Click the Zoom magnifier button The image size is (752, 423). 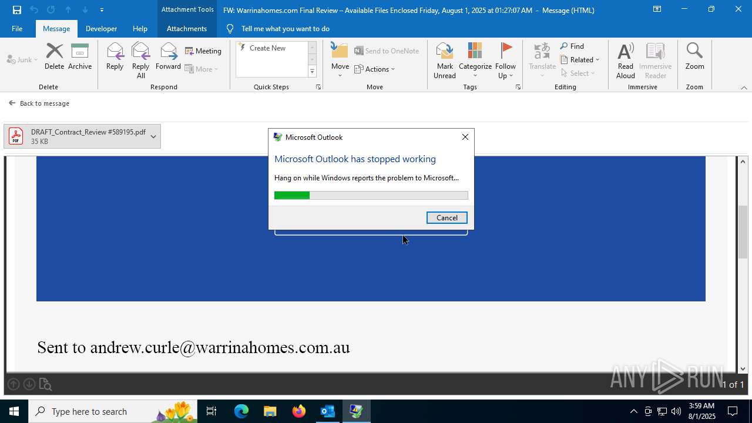[x=694, y=57]
